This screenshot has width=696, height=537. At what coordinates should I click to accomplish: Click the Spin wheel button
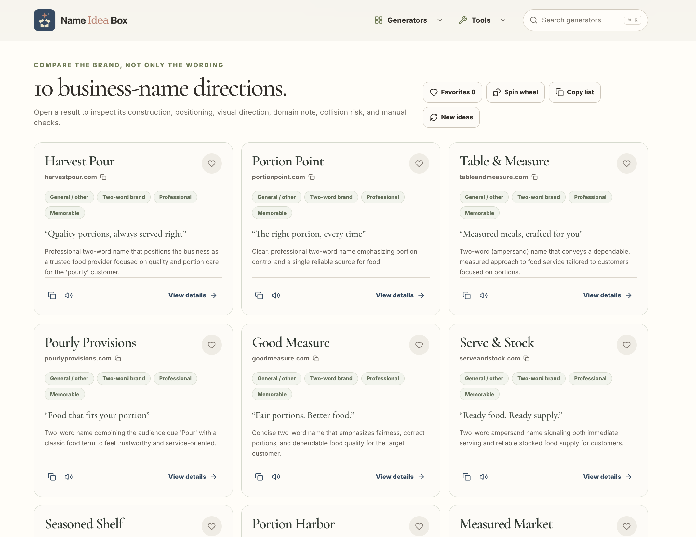(515, 92)
